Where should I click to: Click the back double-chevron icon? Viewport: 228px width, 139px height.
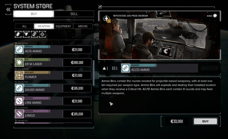coord(8,10)
